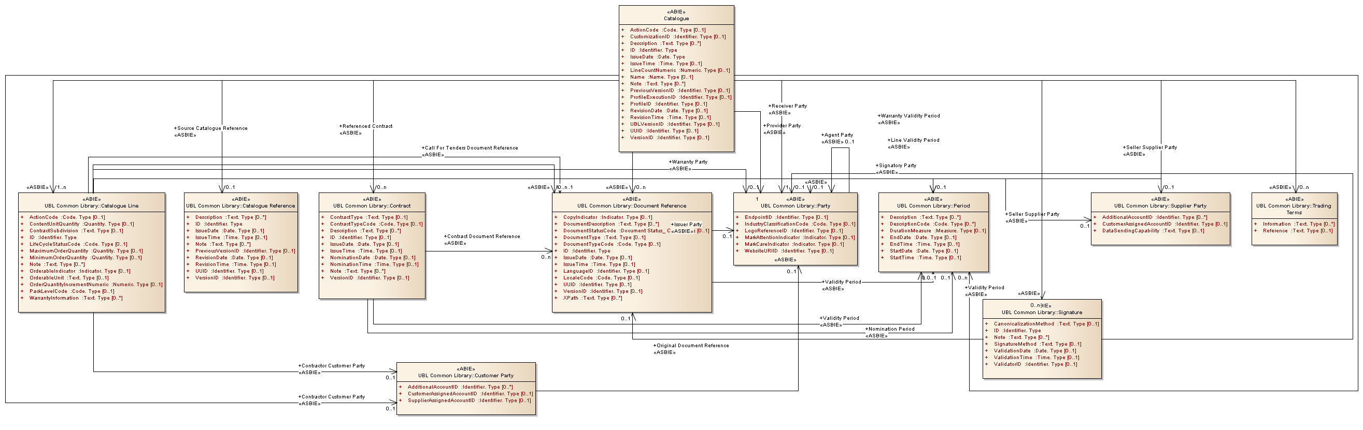This screenshot has width=1363, height=430.
Task: Click the UBL Common Library::Contract header
Action: [372, 206]
